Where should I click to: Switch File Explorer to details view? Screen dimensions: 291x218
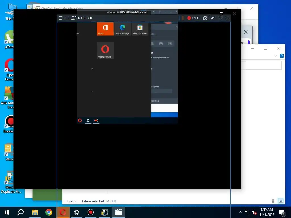pos(275,201)
